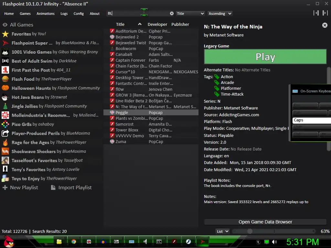Viewport: 331px width, 248px height.
Task: Select the Shockwave Shockers playlist icon
Action: click(5, 151)
